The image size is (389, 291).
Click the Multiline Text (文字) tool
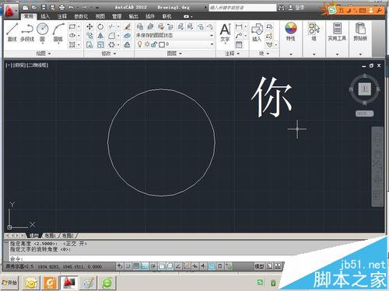pos(225,33)
